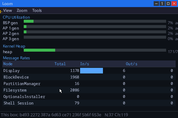Click the heap label
Image resolution: width=178 pixels, height=118 pixels.
point(7,52)
